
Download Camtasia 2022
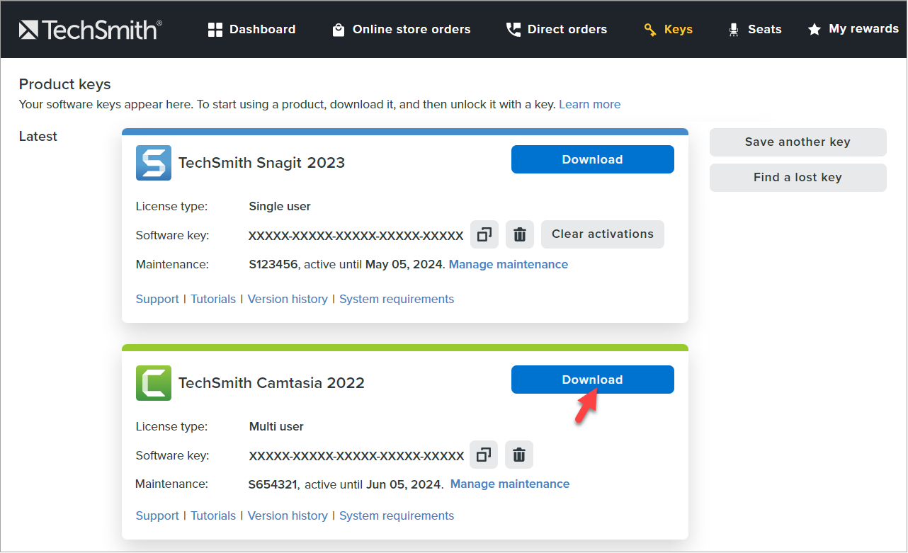[x=592, y=379]
